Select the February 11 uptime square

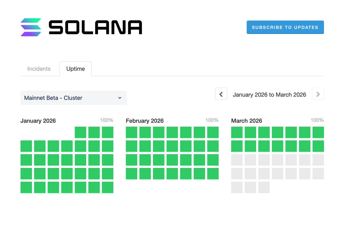pyautogui.click(x=172, y=146)
